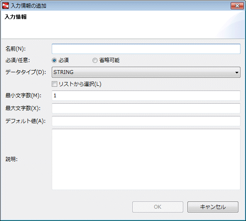Viewport: 246px width, 221px height.
Task: Click inside the 説明 description text area
Action: point(146,159)
